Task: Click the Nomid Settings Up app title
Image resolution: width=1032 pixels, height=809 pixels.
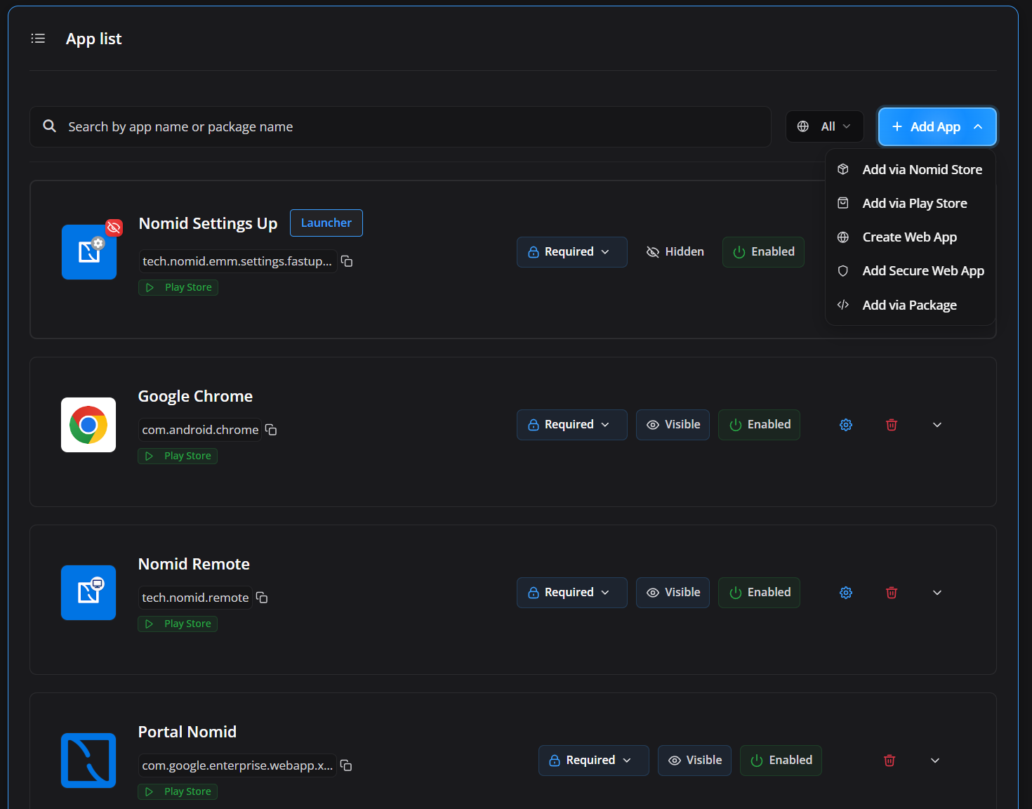Action: tap(208, 223)
